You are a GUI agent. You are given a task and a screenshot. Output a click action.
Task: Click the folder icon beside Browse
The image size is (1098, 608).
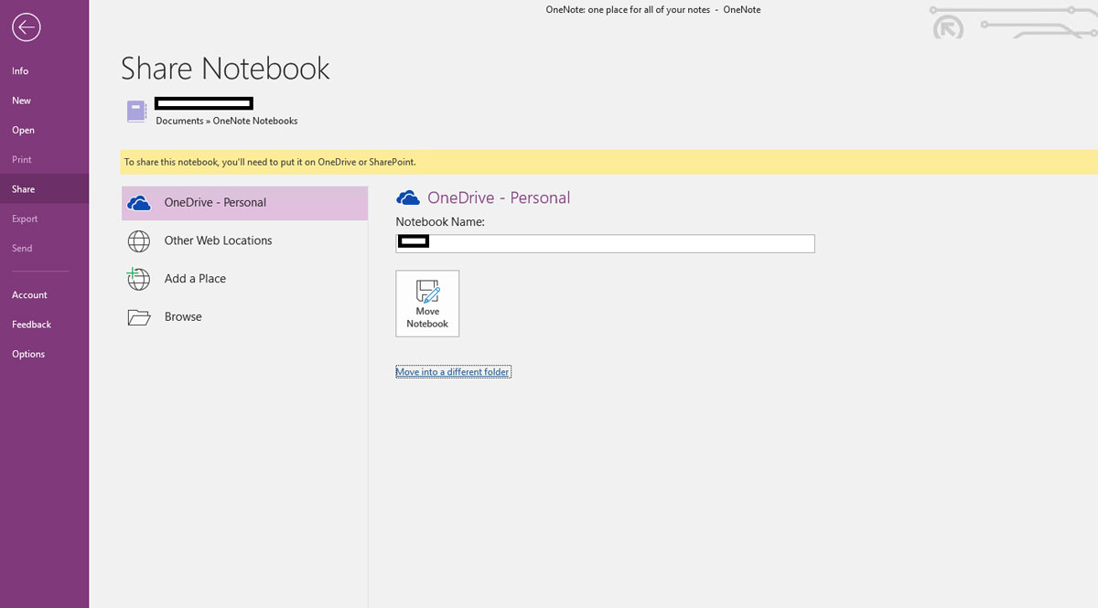coord(139,317)
